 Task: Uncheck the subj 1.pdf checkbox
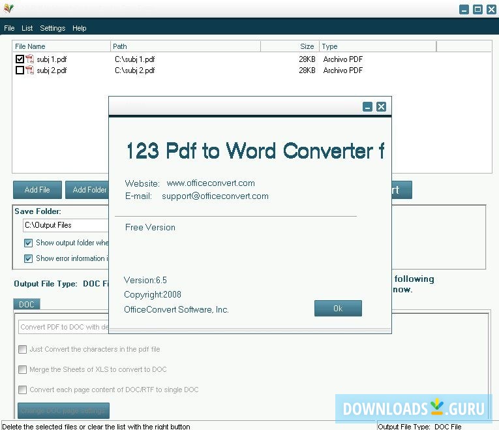(20, 59)
